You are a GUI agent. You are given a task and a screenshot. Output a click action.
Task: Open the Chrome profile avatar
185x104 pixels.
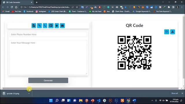pos(177,7)
